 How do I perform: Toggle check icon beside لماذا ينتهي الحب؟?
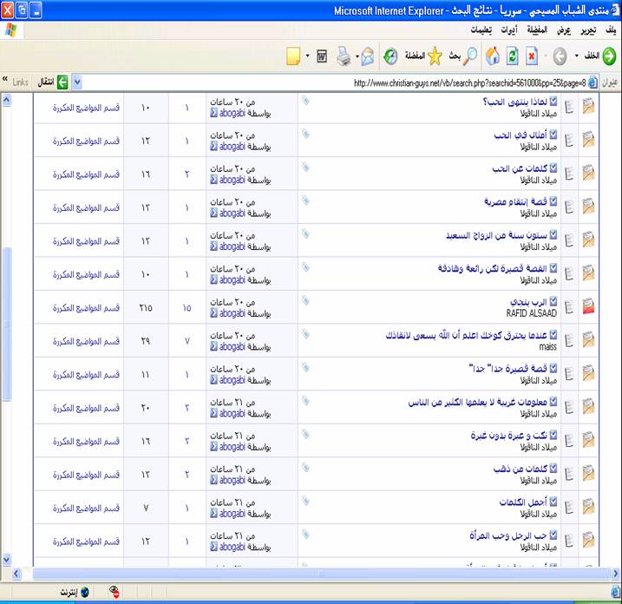tap(553, 102)
